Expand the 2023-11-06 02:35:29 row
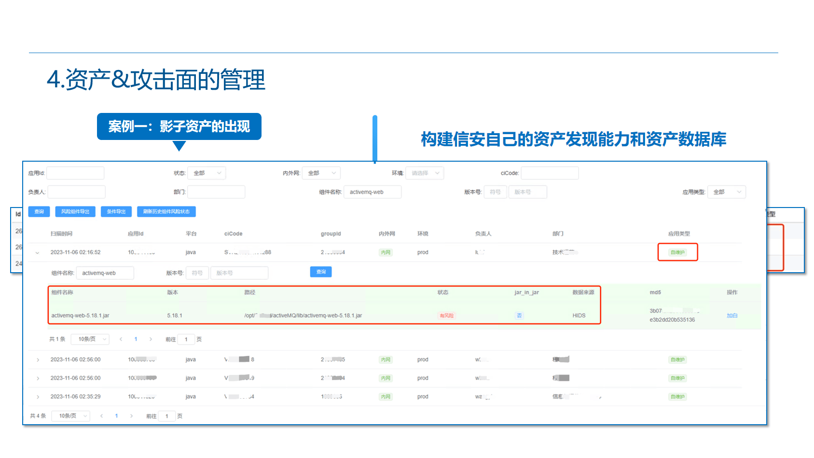The height and width of the screenshot is (458, 814). click(x=38, y=397)
